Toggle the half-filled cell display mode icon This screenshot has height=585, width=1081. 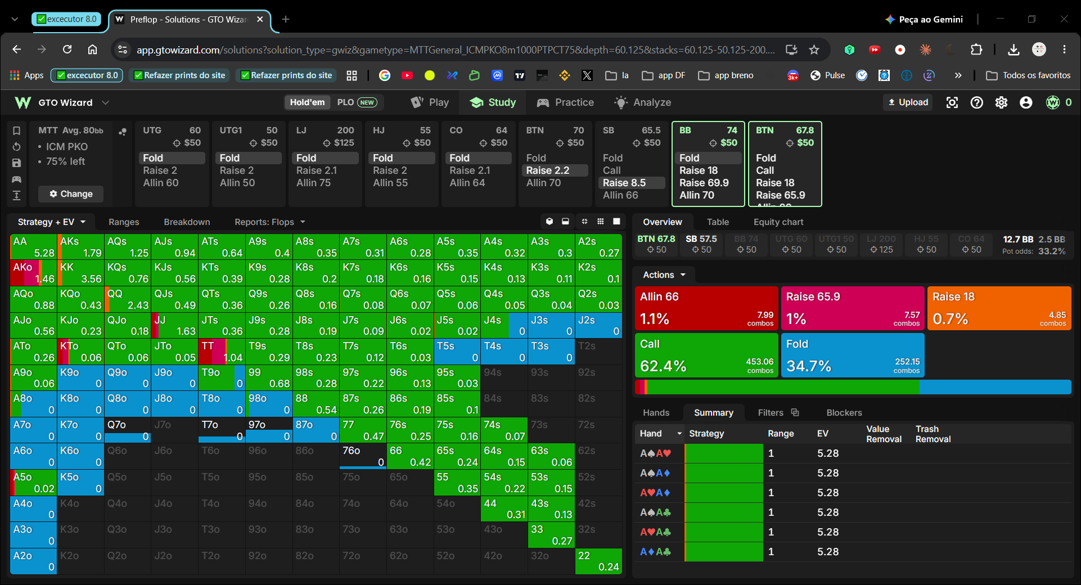click(x=565, y=222)
